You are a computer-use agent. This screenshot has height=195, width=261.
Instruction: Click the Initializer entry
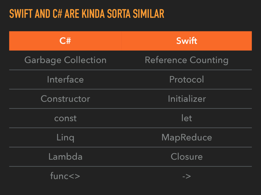pyautogui.click(x=187, y=99)
